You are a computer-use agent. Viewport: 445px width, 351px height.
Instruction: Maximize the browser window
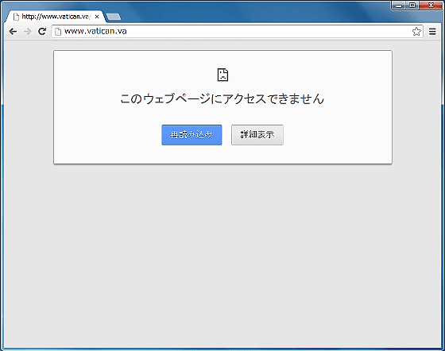(x=412, y=6)
